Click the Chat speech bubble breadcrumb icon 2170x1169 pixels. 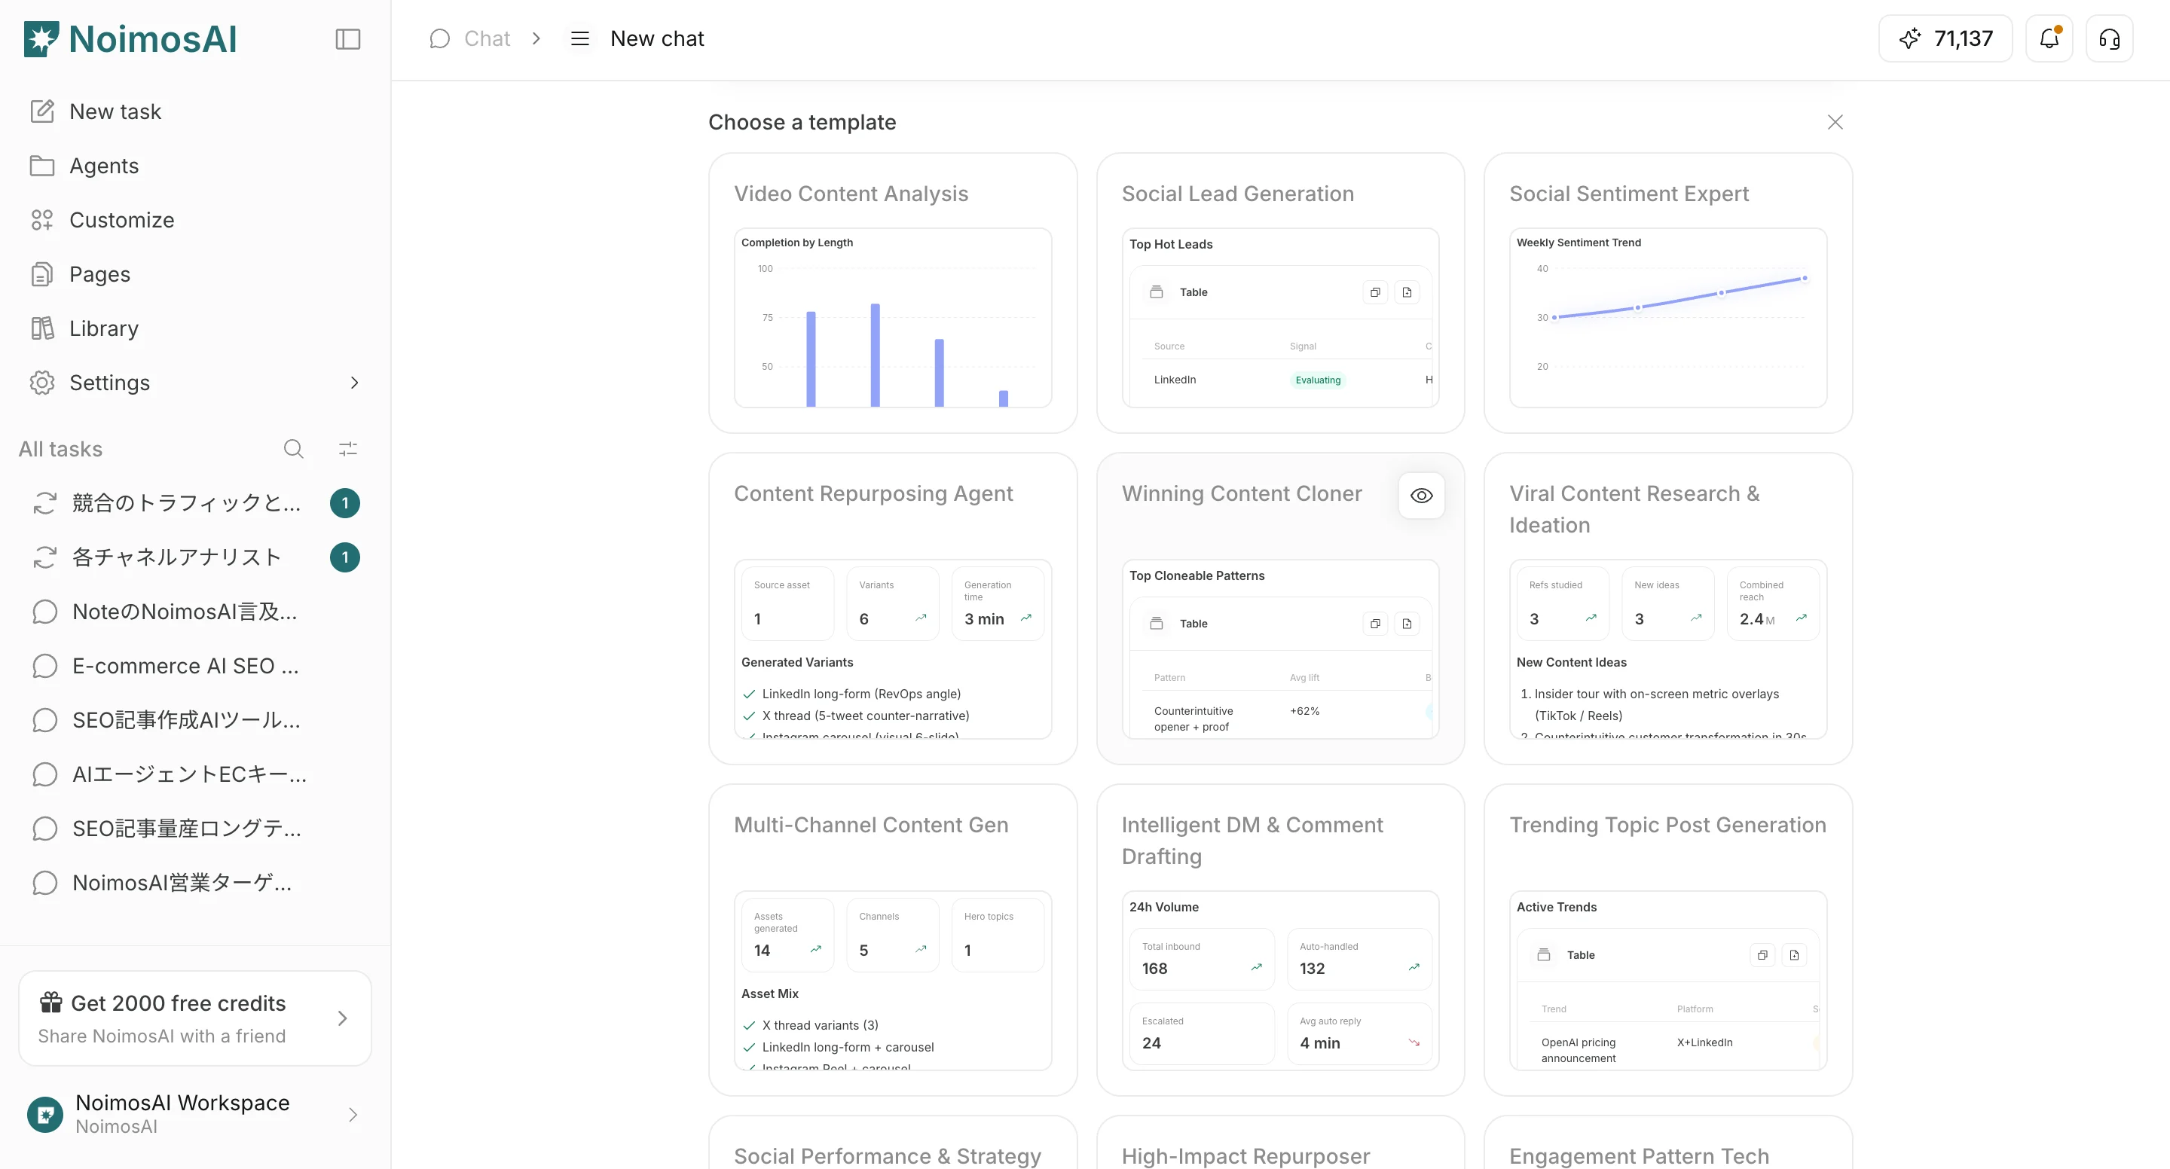[440, 38]
